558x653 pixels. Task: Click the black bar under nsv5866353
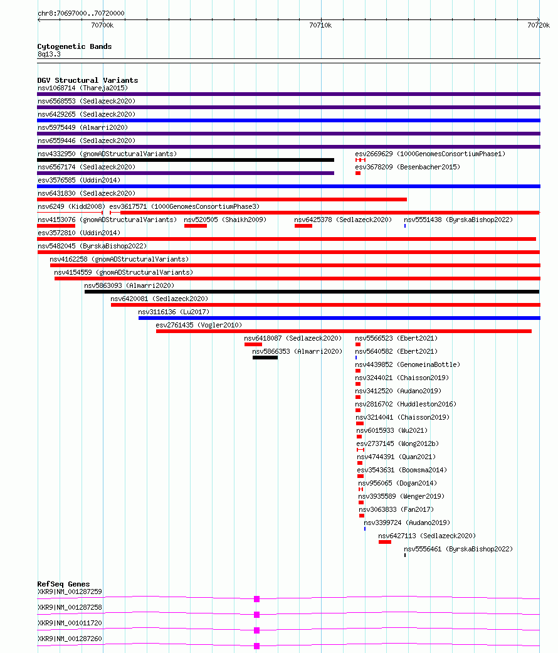point(265,358)
